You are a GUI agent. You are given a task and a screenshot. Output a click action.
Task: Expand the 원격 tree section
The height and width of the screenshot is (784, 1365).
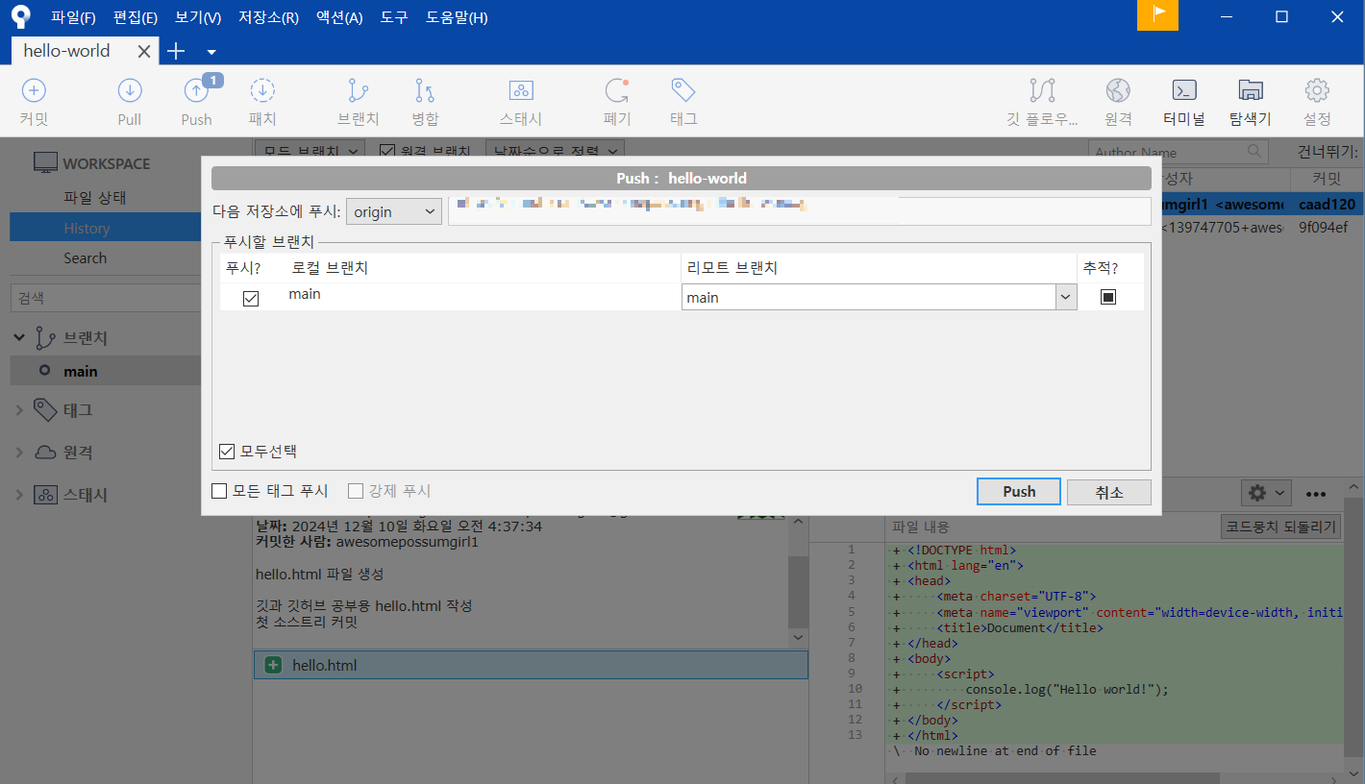coord(19,453)
